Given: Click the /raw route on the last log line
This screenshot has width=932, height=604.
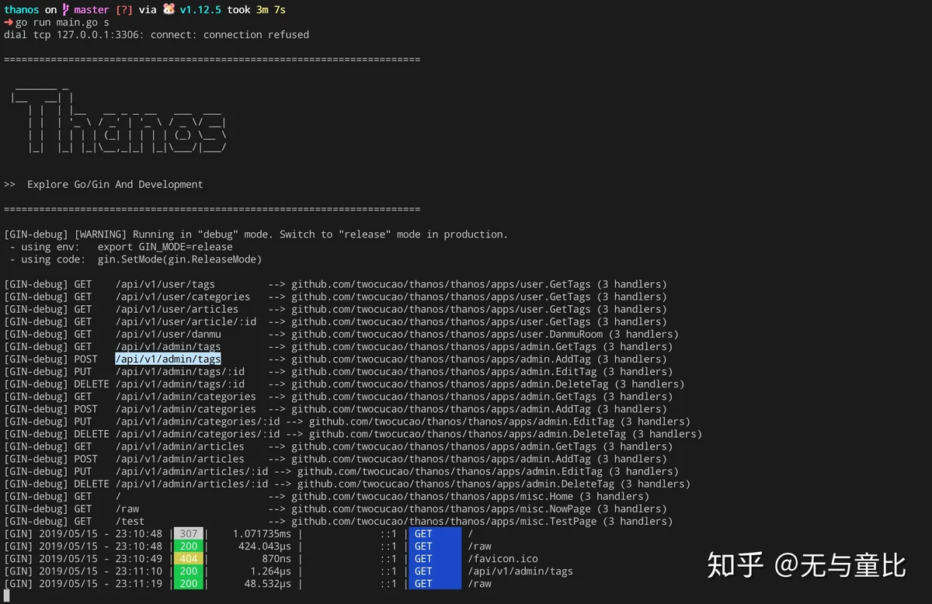Looking at the screenshot, I should tap(479, 583).
